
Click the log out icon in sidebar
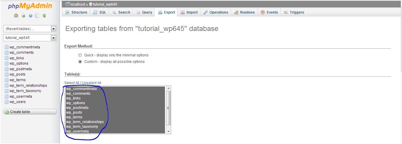coord(23,16)
